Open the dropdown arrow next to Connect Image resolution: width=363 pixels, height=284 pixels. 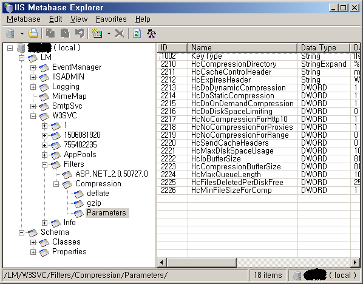[22, 33]
